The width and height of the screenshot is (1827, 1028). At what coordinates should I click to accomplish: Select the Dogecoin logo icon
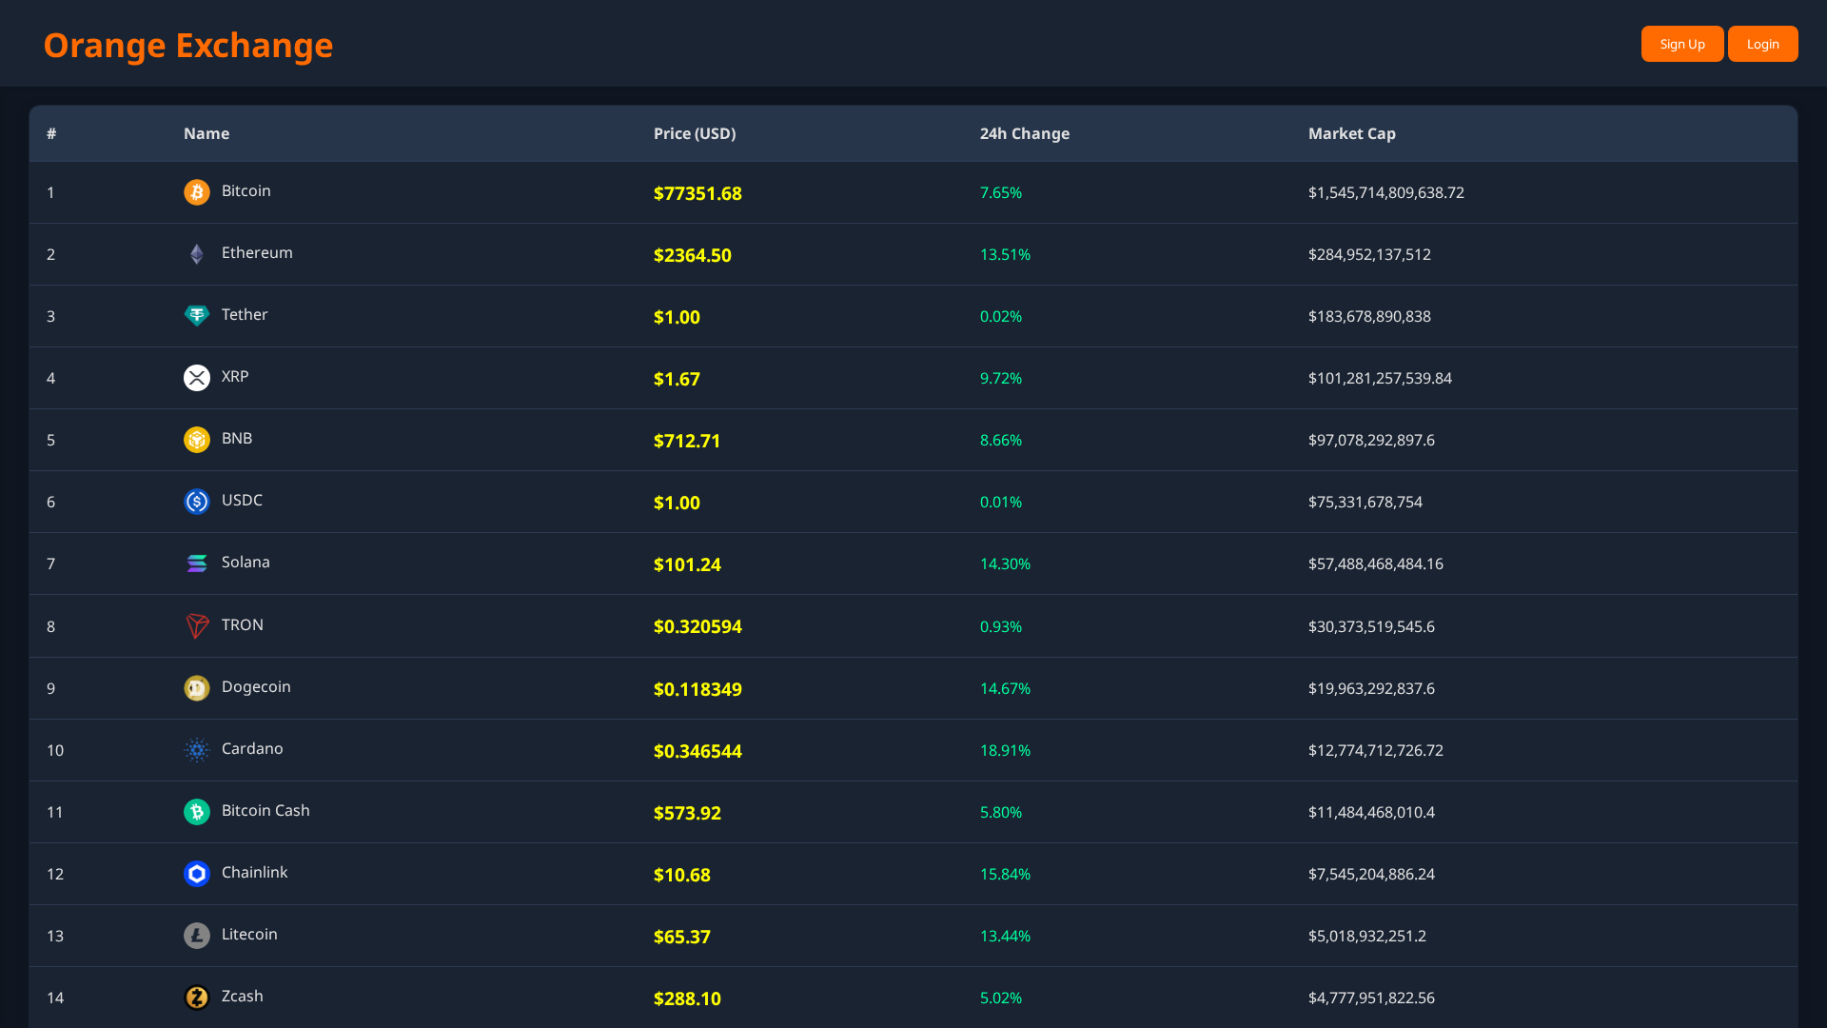point(196,687)
